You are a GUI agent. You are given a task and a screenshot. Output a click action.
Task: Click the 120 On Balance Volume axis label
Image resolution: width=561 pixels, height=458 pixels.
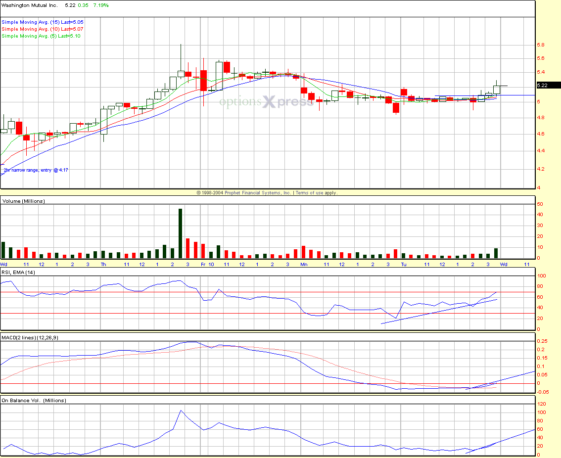click(542, 404)
